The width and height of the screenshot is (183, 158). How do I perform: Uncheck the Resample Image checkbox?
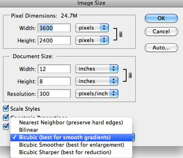point(6,126)
